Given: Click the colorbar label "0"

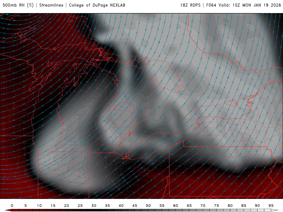Looking at the screenshot, I should pyautogui.click(x=12, y=206).
